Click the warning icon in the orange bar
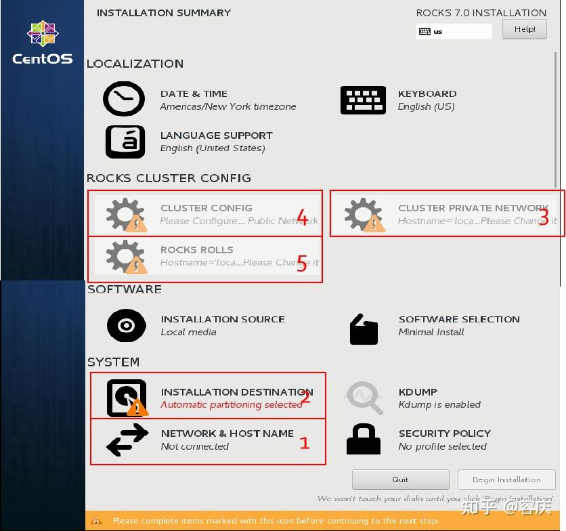The height and width of the screenshot is (531, 566). pyautogui.click(x=96, y=521)
